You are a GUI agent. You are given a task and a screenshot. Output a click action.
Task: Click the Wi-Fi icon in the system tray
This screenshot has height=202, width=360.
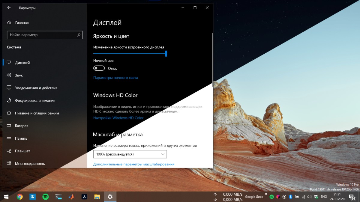(303, 197)
